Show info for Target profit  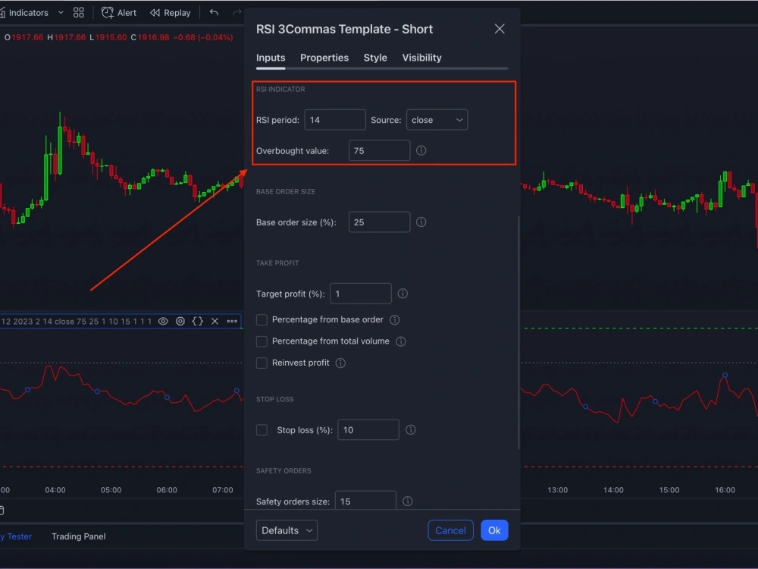[402, 294]
